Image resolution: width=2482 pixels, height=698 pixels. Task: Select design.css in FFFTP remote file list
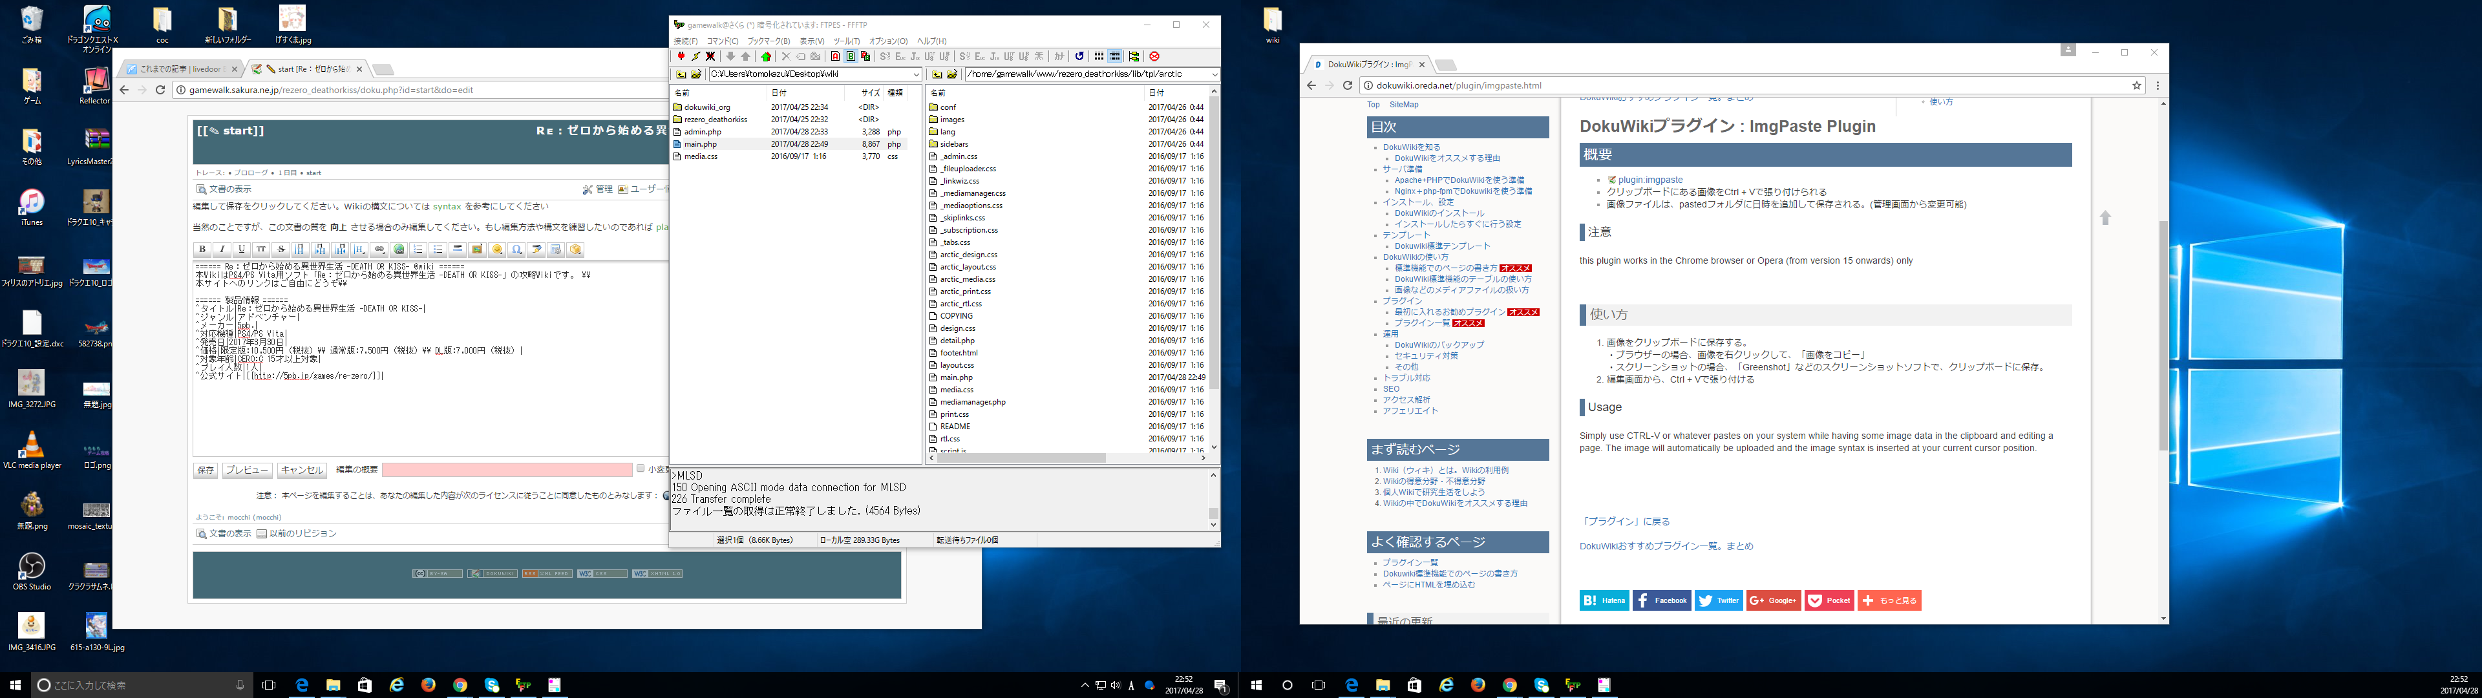(958, 328)
